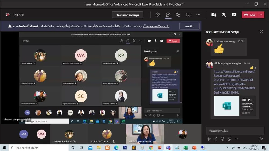Launch Google Chrome from taskbar
The width and height of the screenshot is (269, 151).
[x=151, y=148]
